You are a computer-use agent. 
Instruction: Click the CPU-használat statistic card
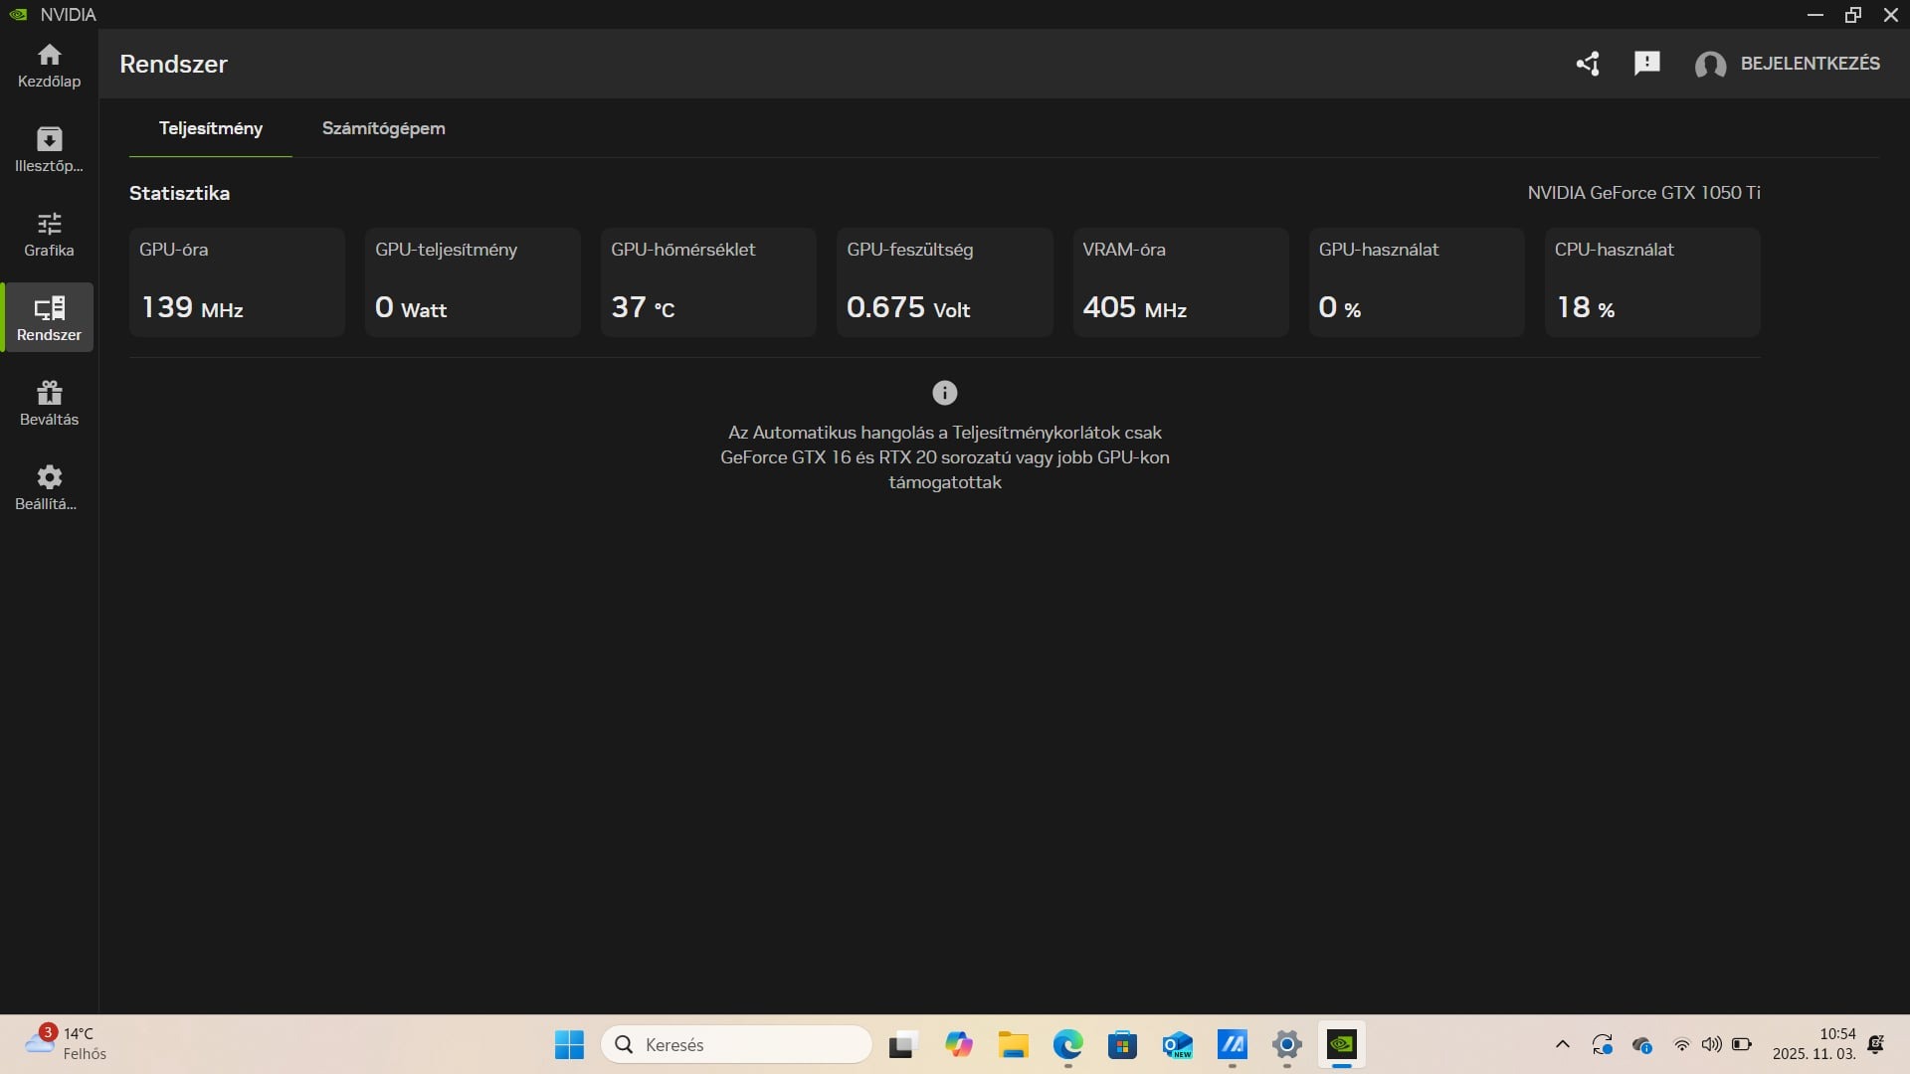pyautogui.click(x=1651, y=282)
